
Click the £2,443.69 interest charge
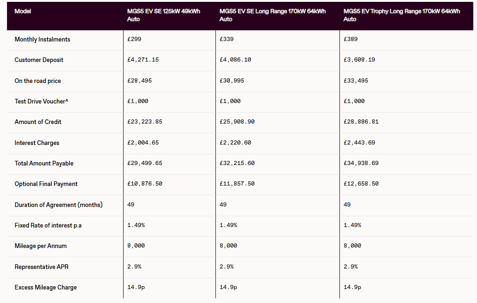[359, 143]
